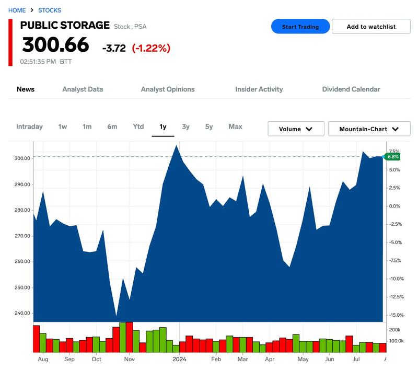Click the Nov x-axis label

point(129,359)
